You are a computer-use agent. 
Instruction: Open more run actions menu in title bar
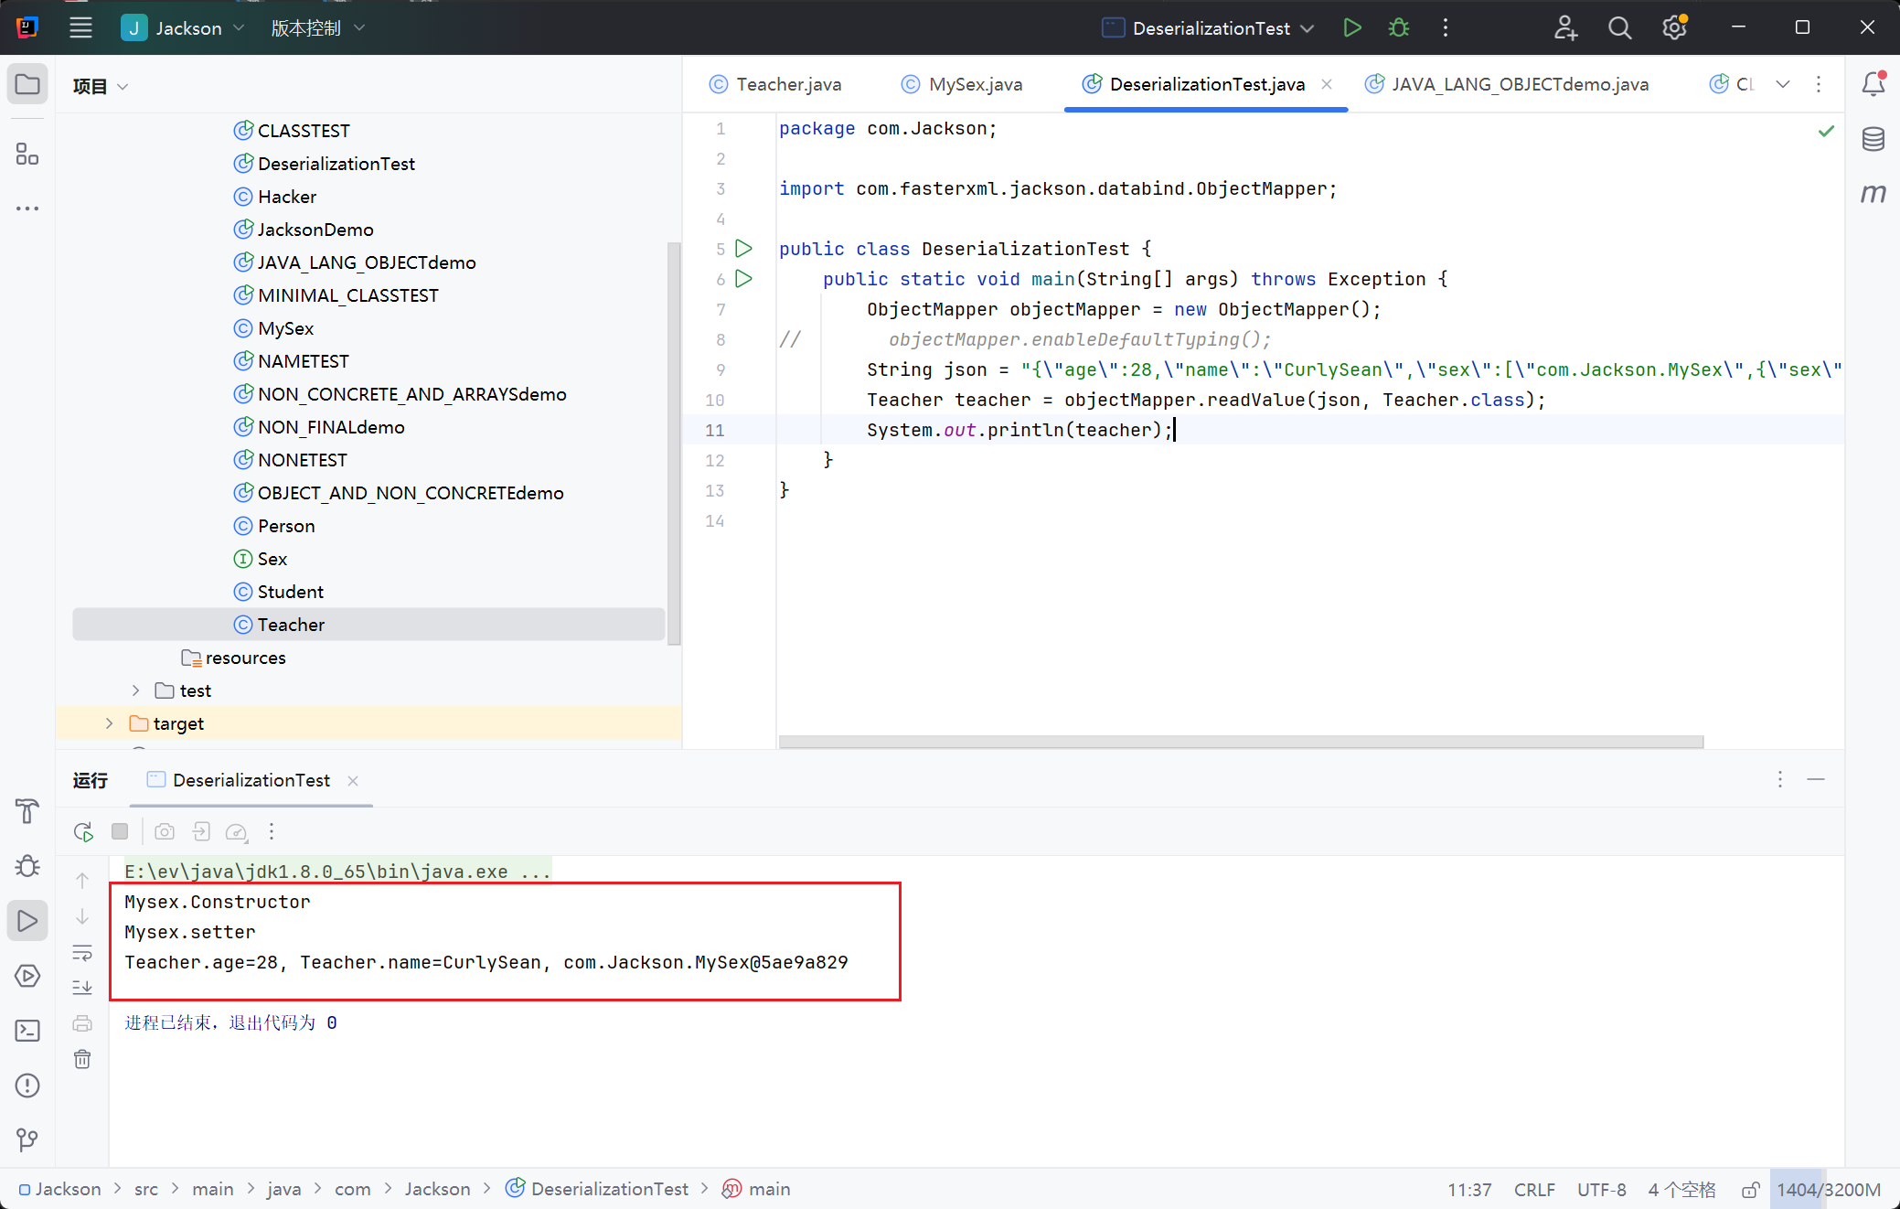(x=1446, y=27)
